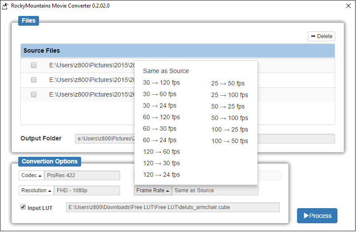
Task: Collapse the Frame Rate dropdown
Action: [x=153, y=190]
